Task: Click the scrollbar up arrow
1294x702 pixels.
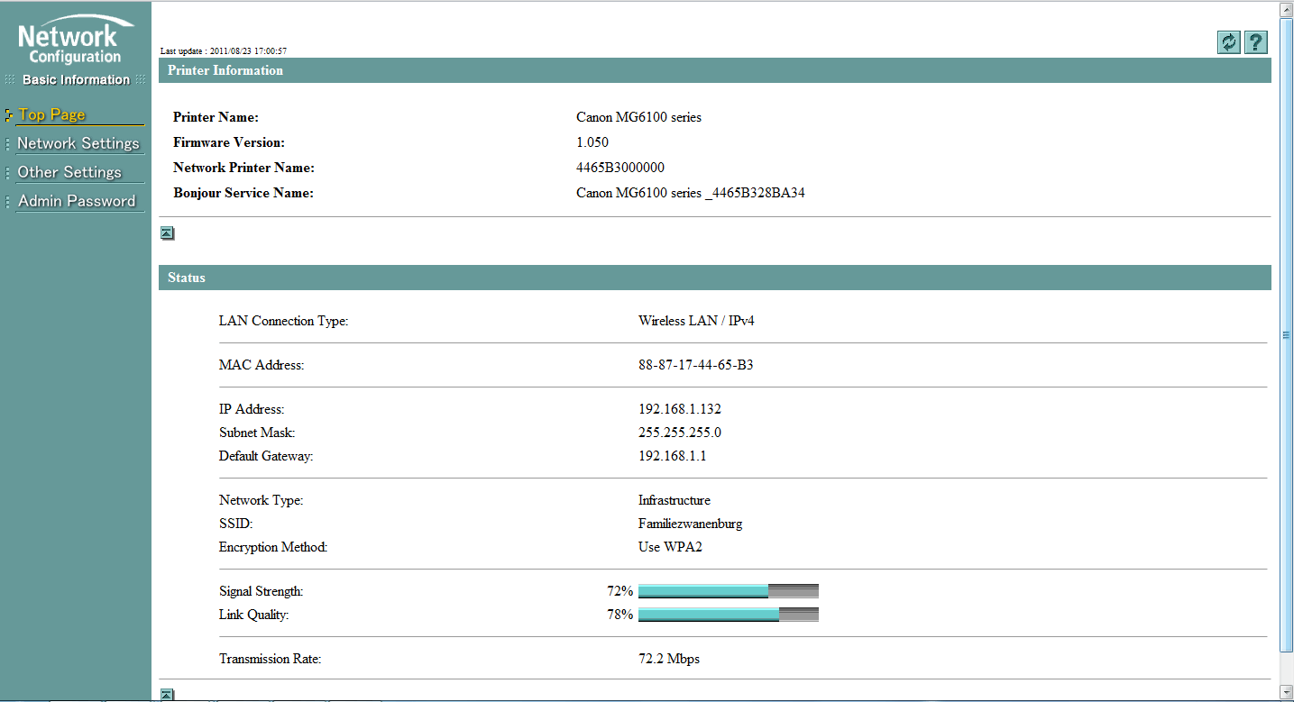Action: click(x=1287, y=8)
